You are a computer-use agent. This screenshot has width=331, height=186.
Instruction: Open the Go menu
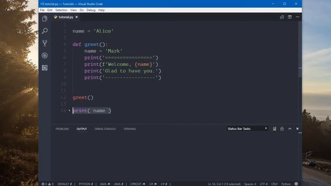pyautogui.click(x=82, y=10)
